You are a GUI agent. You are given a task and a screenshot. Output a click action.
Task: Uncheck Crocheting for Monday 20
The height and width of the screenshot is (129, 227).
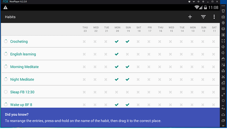[116, 41]
